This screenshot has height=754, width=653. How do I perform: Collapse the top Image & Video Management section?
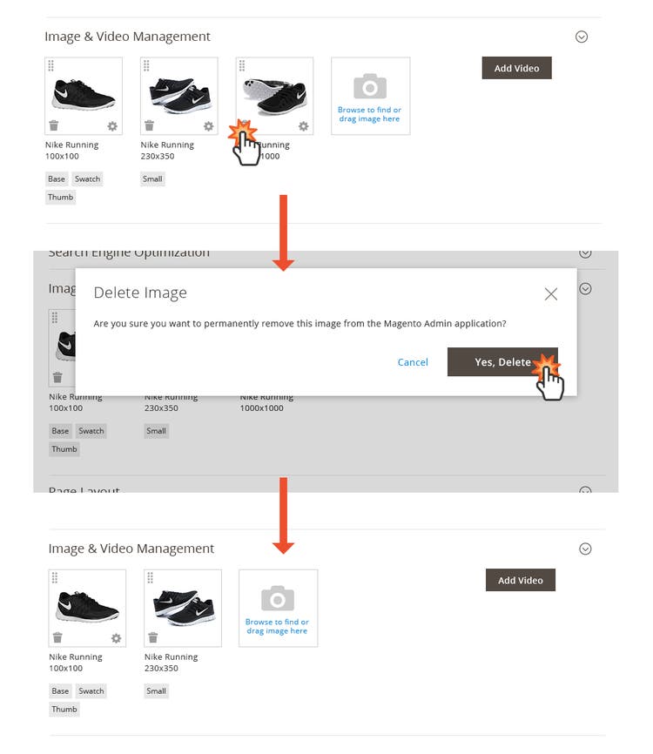[582, 37]
